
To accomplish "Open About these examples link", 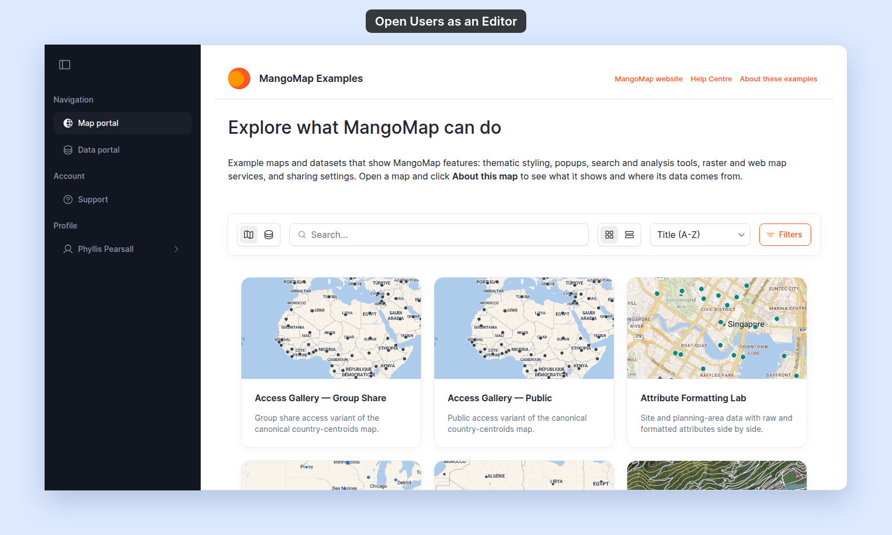I will [x=778, y=79].
